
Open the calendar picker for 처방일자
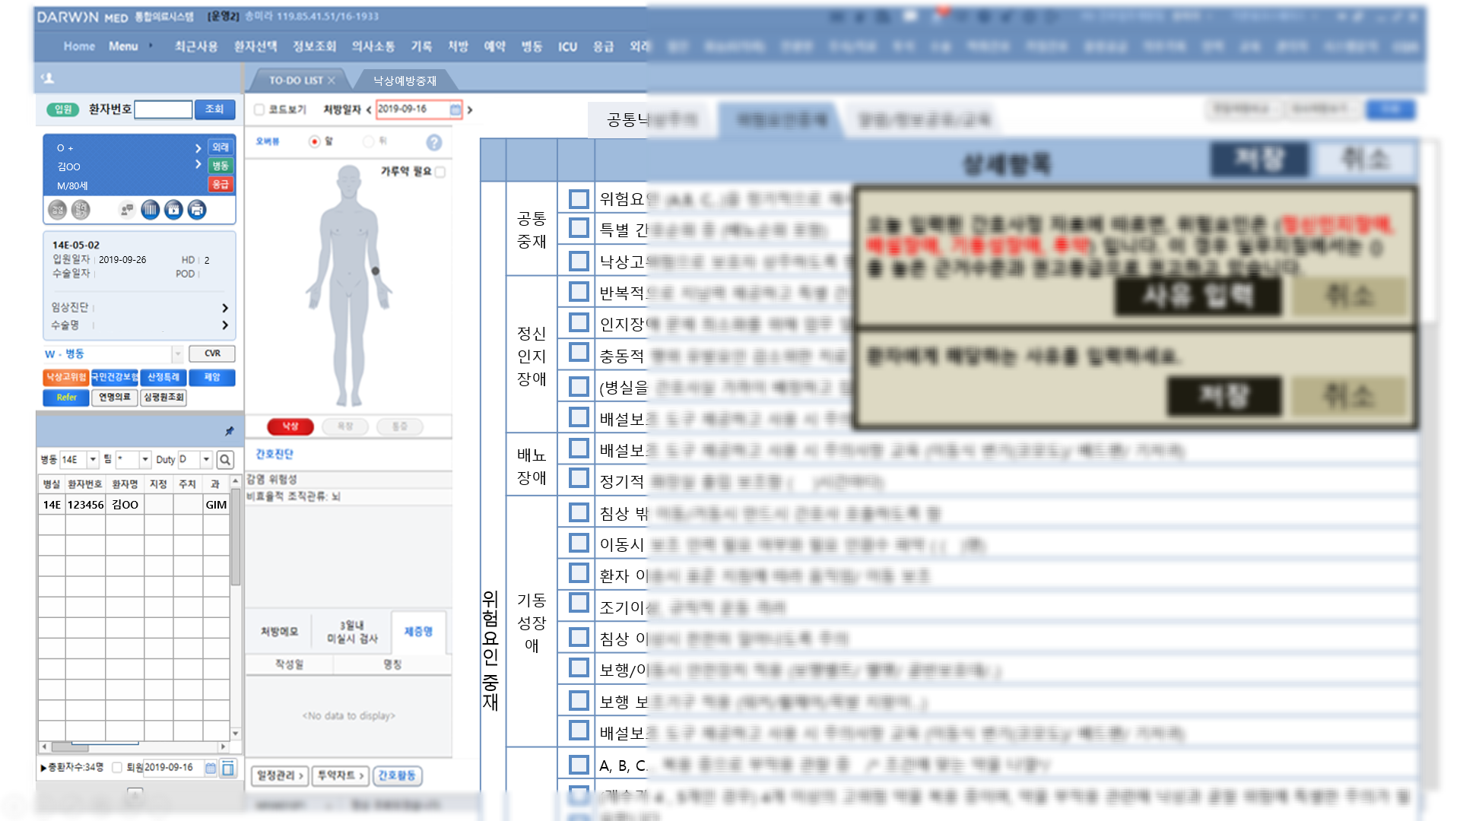(x=455, y=110)
